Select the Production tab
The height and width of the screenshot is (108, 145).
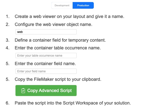click(x=83, y=5)
